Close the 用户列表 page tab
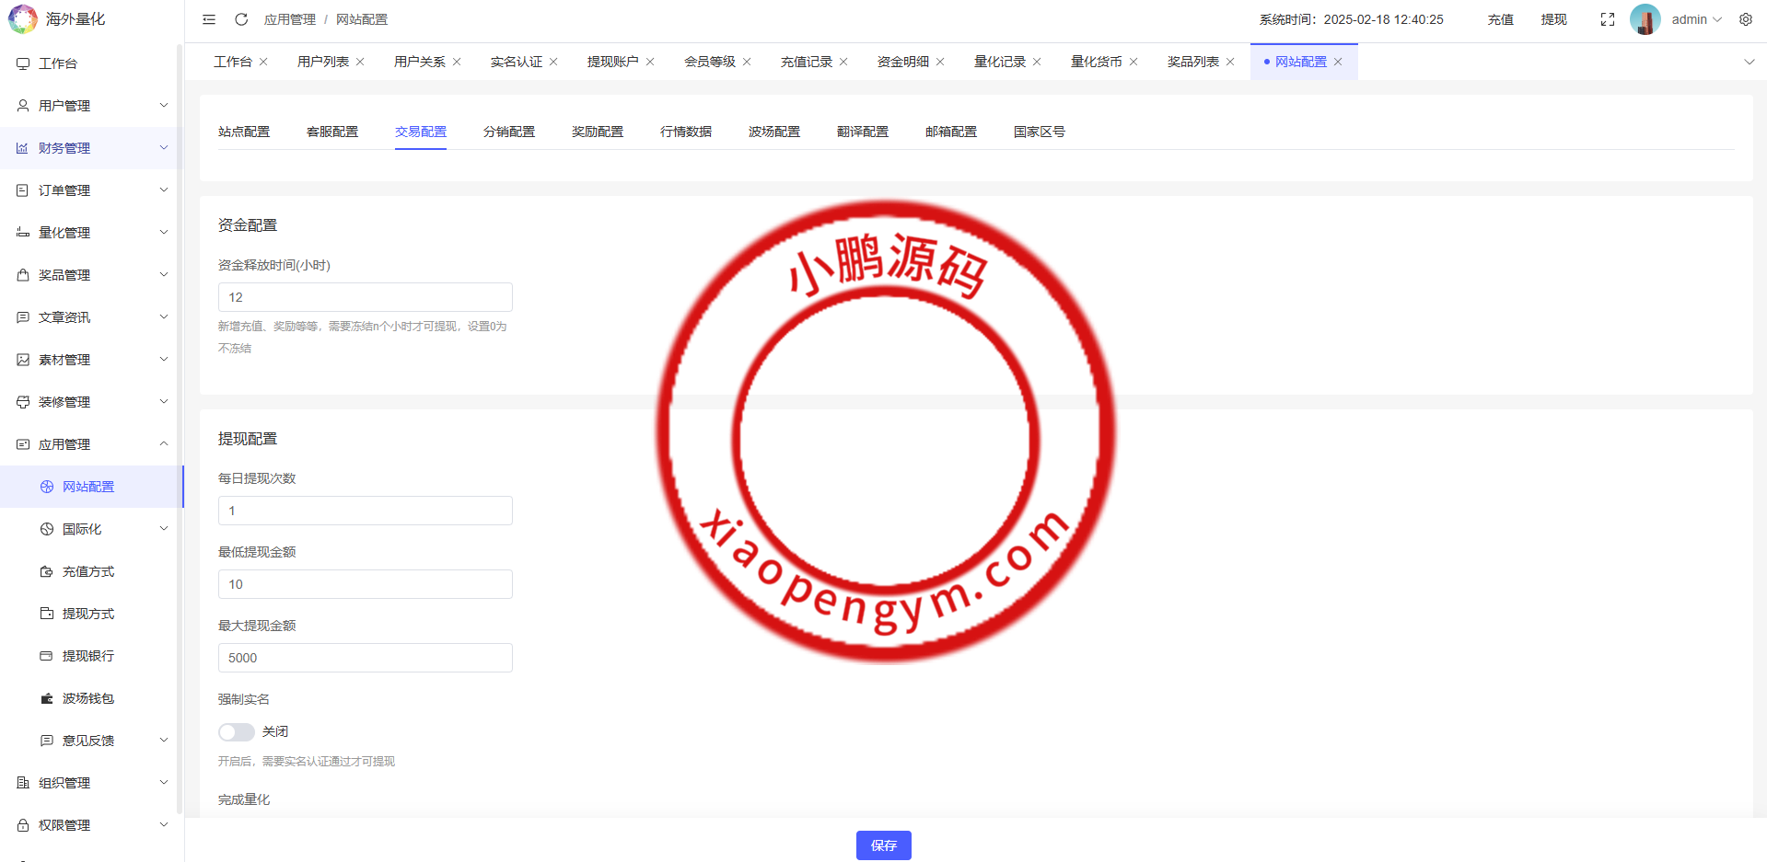Image resolution: width=1767 pixels, height=862 pixels. (360, 62)
